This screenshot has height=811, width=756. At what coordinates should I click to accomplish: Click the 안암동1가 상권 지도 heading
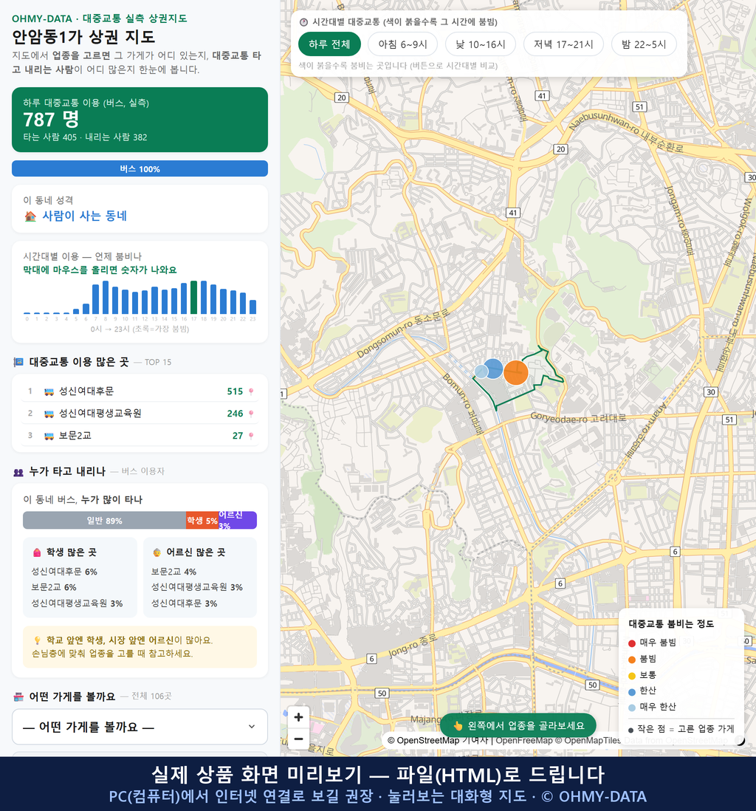click(83, 37)
